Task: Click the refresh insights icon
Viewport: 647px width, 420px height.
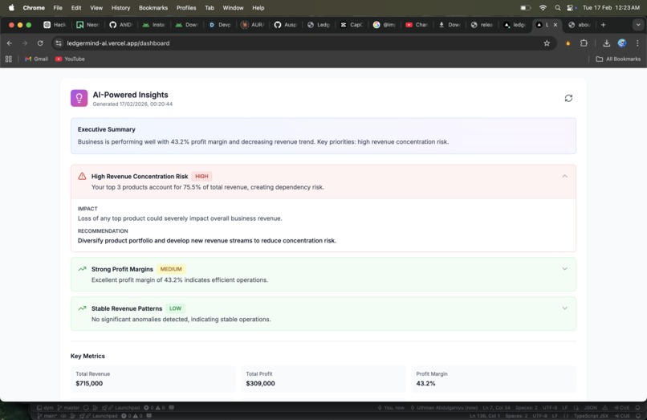Action: pos(568,98)
